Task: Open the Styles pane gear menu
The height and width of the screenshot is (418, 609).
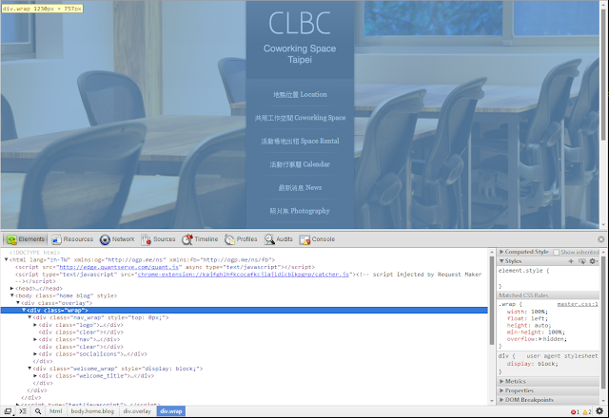Action: coord(593,261)
